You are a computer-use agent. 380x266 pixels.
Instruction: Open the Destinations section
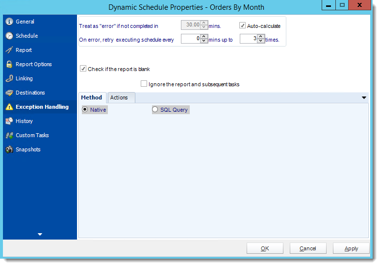(30, 93)
